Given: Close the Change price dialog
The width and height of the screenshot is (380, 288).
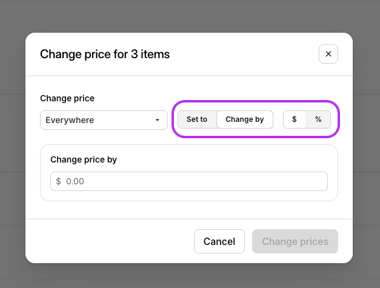Looking at the screenshot, I should coord(328,54).
